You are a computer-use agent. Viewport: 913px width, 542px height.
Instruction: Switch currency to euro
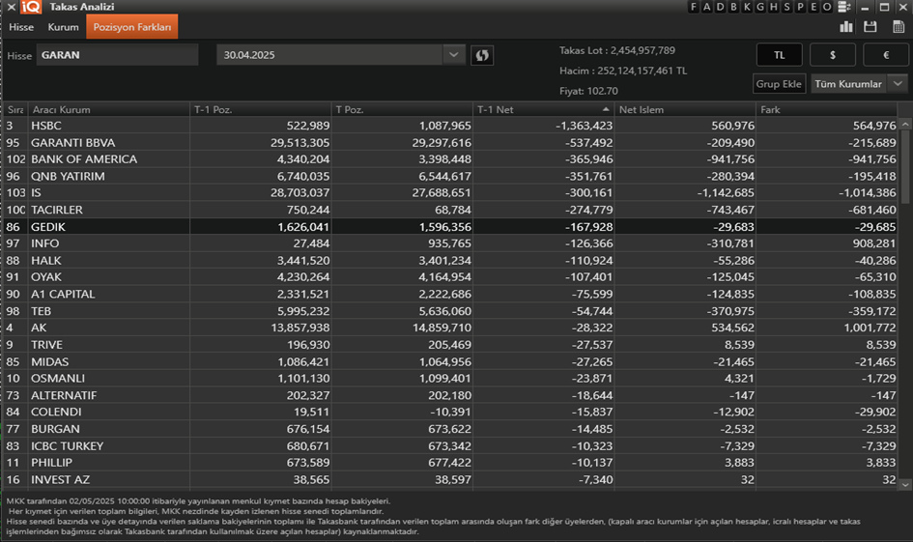coord(886,55)
